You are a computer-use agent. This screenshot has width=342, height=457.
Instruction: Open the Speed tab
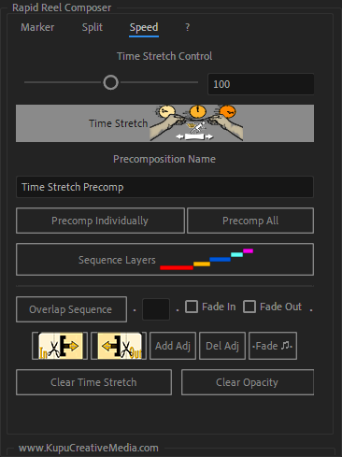click(144, 27)
